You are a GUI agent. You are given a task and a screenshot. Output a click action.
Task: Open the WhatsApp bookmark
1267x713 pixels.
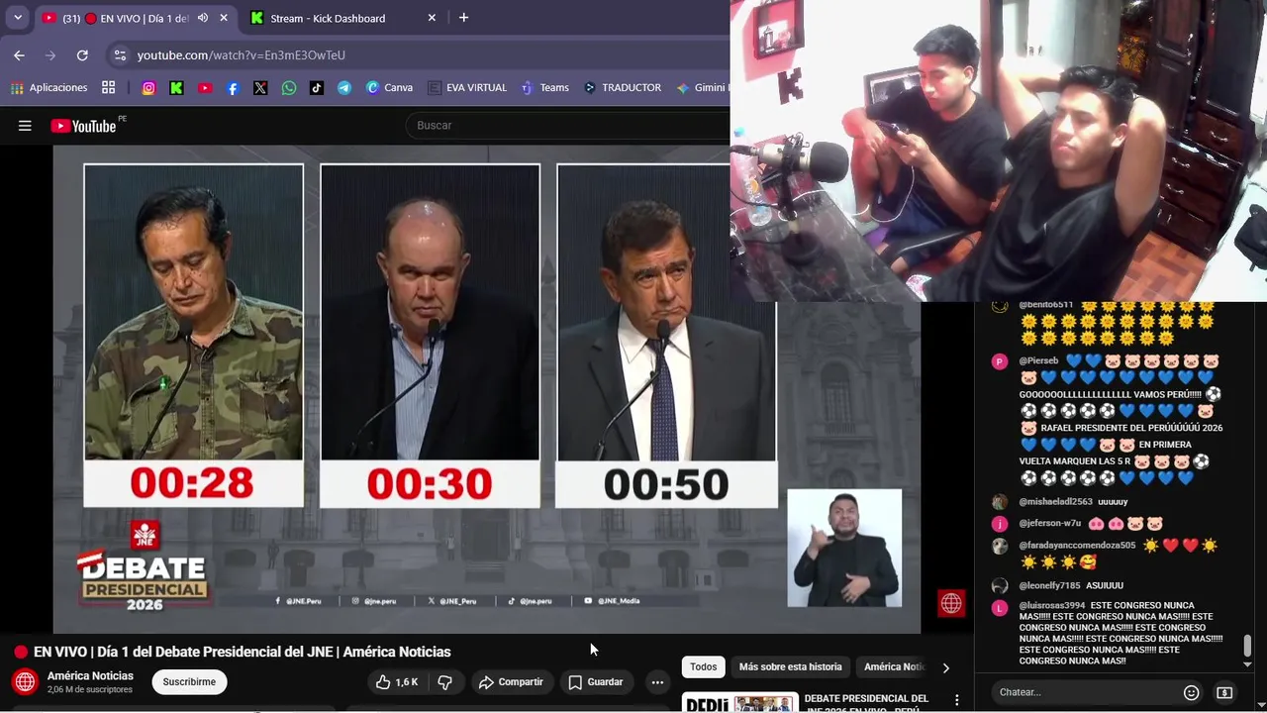(288, 88)
